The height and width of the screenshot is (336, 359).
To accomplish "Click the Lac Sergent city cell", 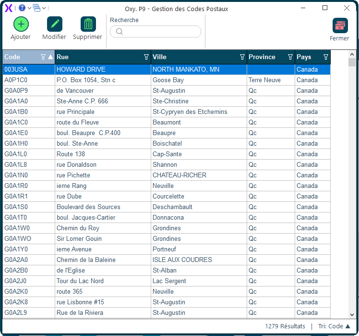I will point(199,281).
